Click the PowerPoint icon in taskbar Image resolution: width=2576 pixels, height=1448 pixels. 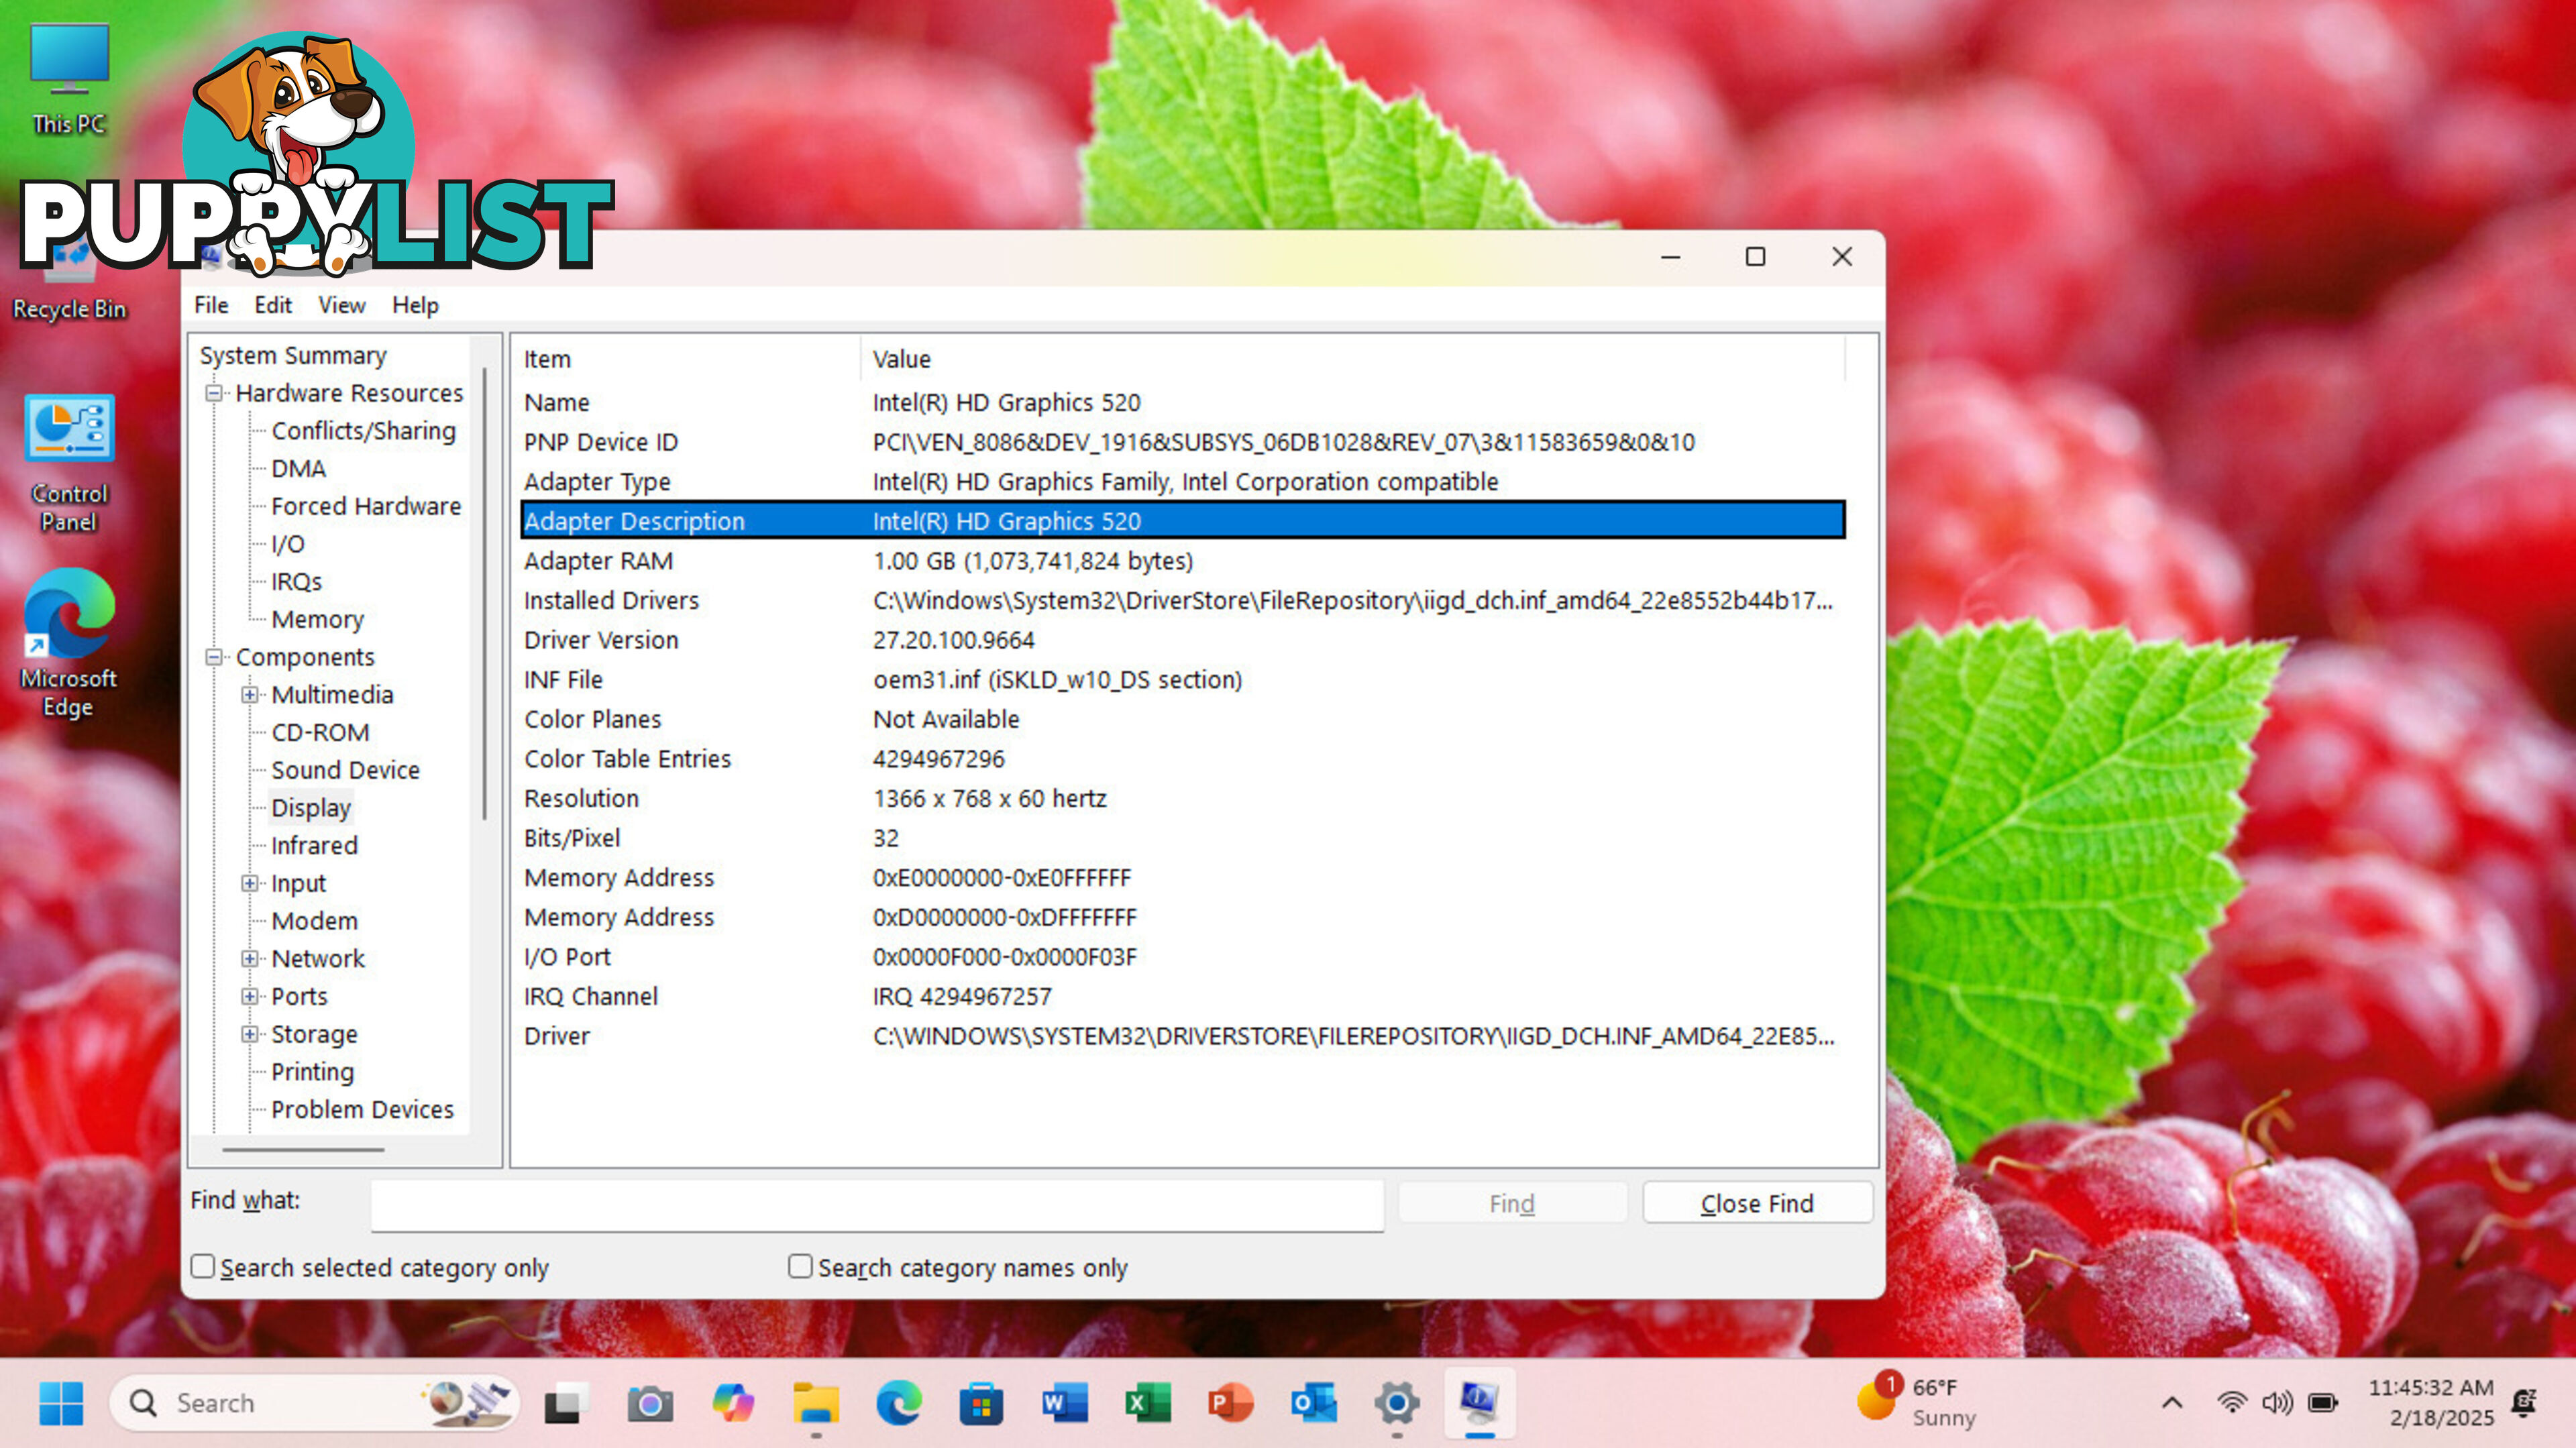(1230, 1402)
